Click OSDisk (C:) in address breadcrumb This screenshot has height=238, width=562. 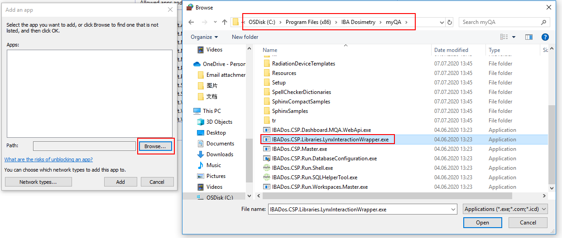click(x=263, y=22)
